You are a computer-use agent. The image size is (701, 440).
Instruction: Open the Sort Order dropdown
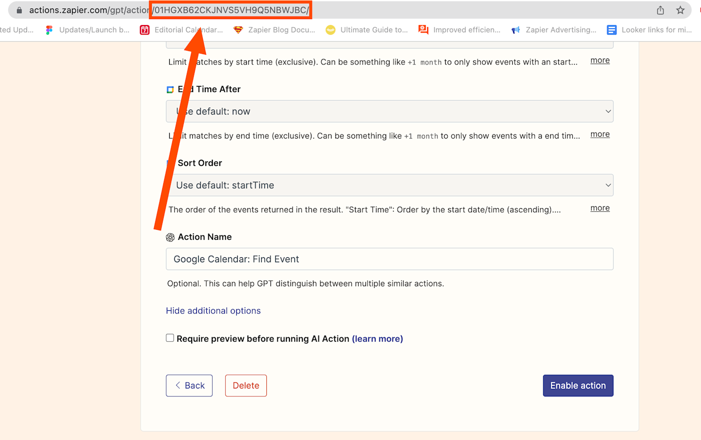pos(390,185)
